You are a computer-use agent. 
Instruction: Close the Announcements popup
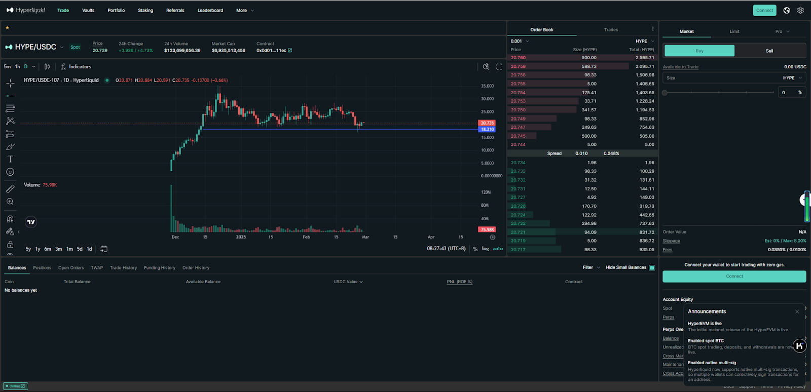[797, 311]
